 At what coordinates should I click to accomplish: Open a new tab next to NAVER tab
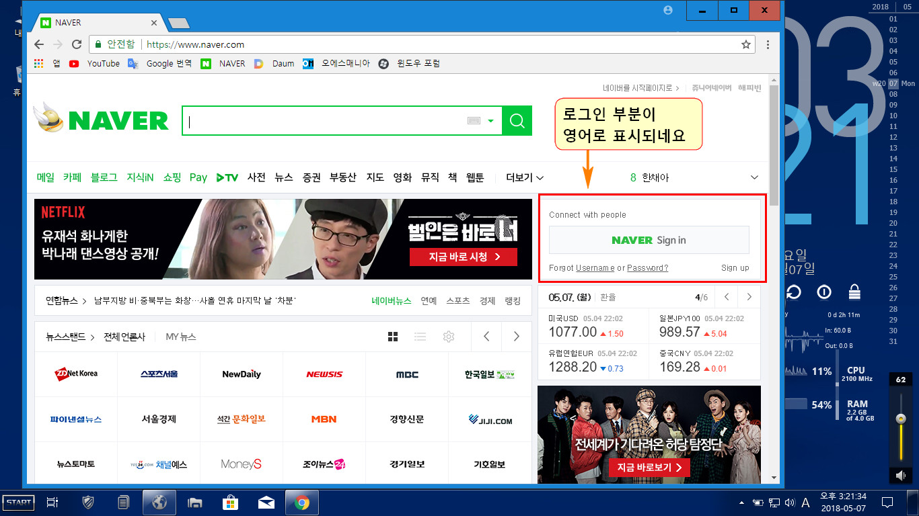(x=178, y=24)
